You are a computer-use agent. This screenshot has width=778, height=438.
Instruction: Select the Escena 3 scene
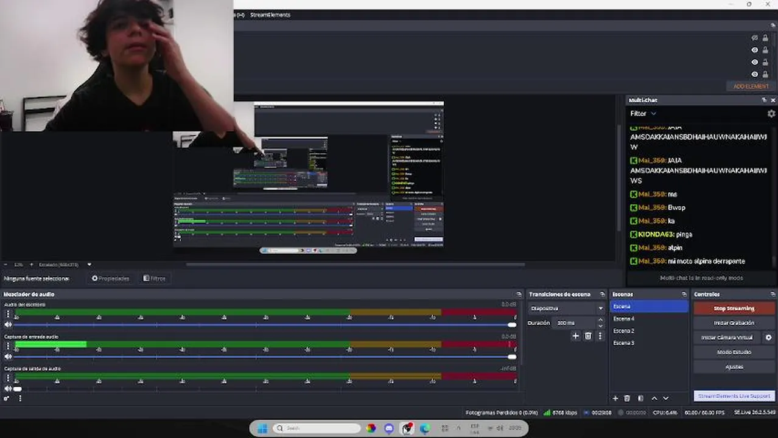(649, 343)
